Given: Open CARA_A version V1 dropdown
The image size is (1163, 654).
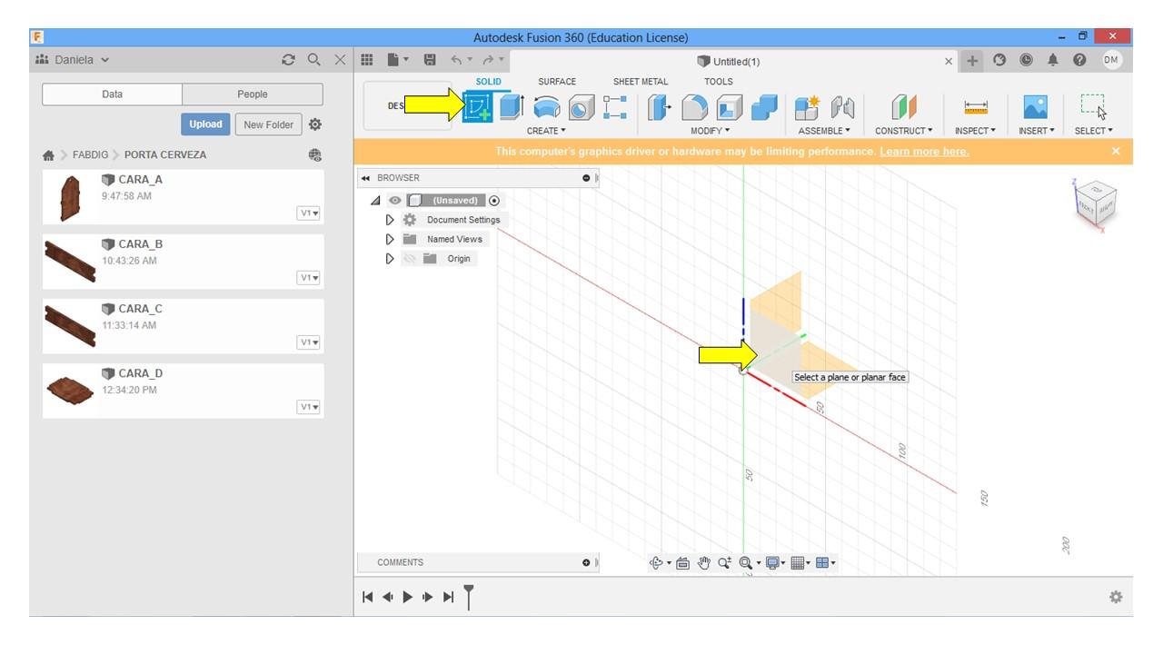Looking at the screenshot, I should [x=309, y=213].
